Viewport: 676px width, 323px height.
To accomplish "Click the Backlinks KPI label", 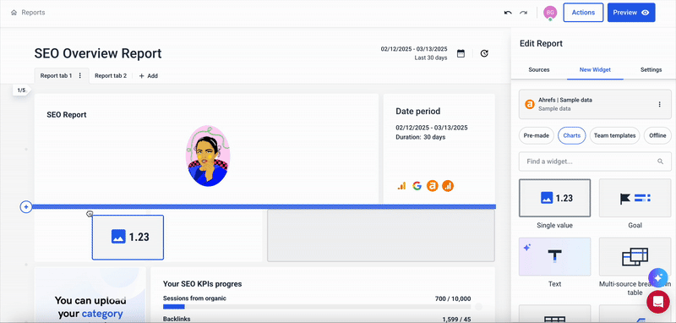I will point(177,319).
